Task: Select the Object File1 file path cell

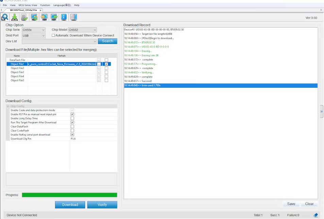Action: click(x=62, y=64)
